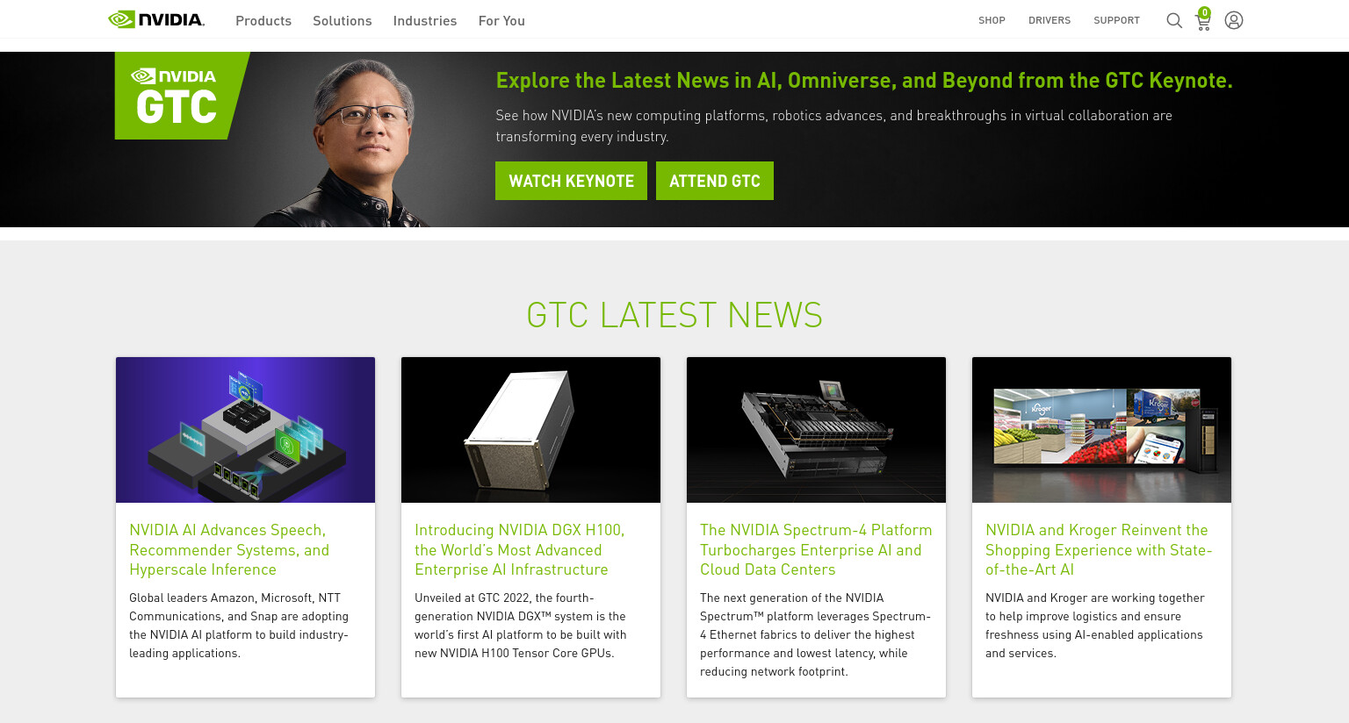Open the search magnifier icon
The width and height of the screenshot is (1349, 723).
pyautogui.click(x=1173, y=20)
